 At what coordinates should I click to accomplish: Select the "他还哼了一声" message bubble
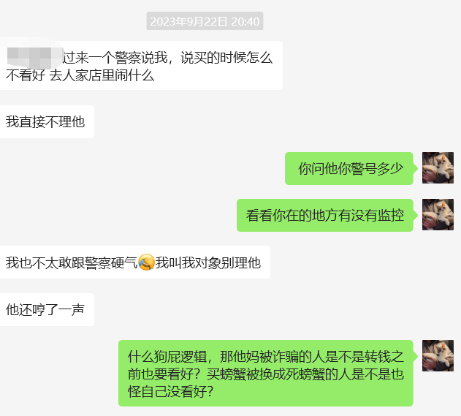(x=47, y=309)
